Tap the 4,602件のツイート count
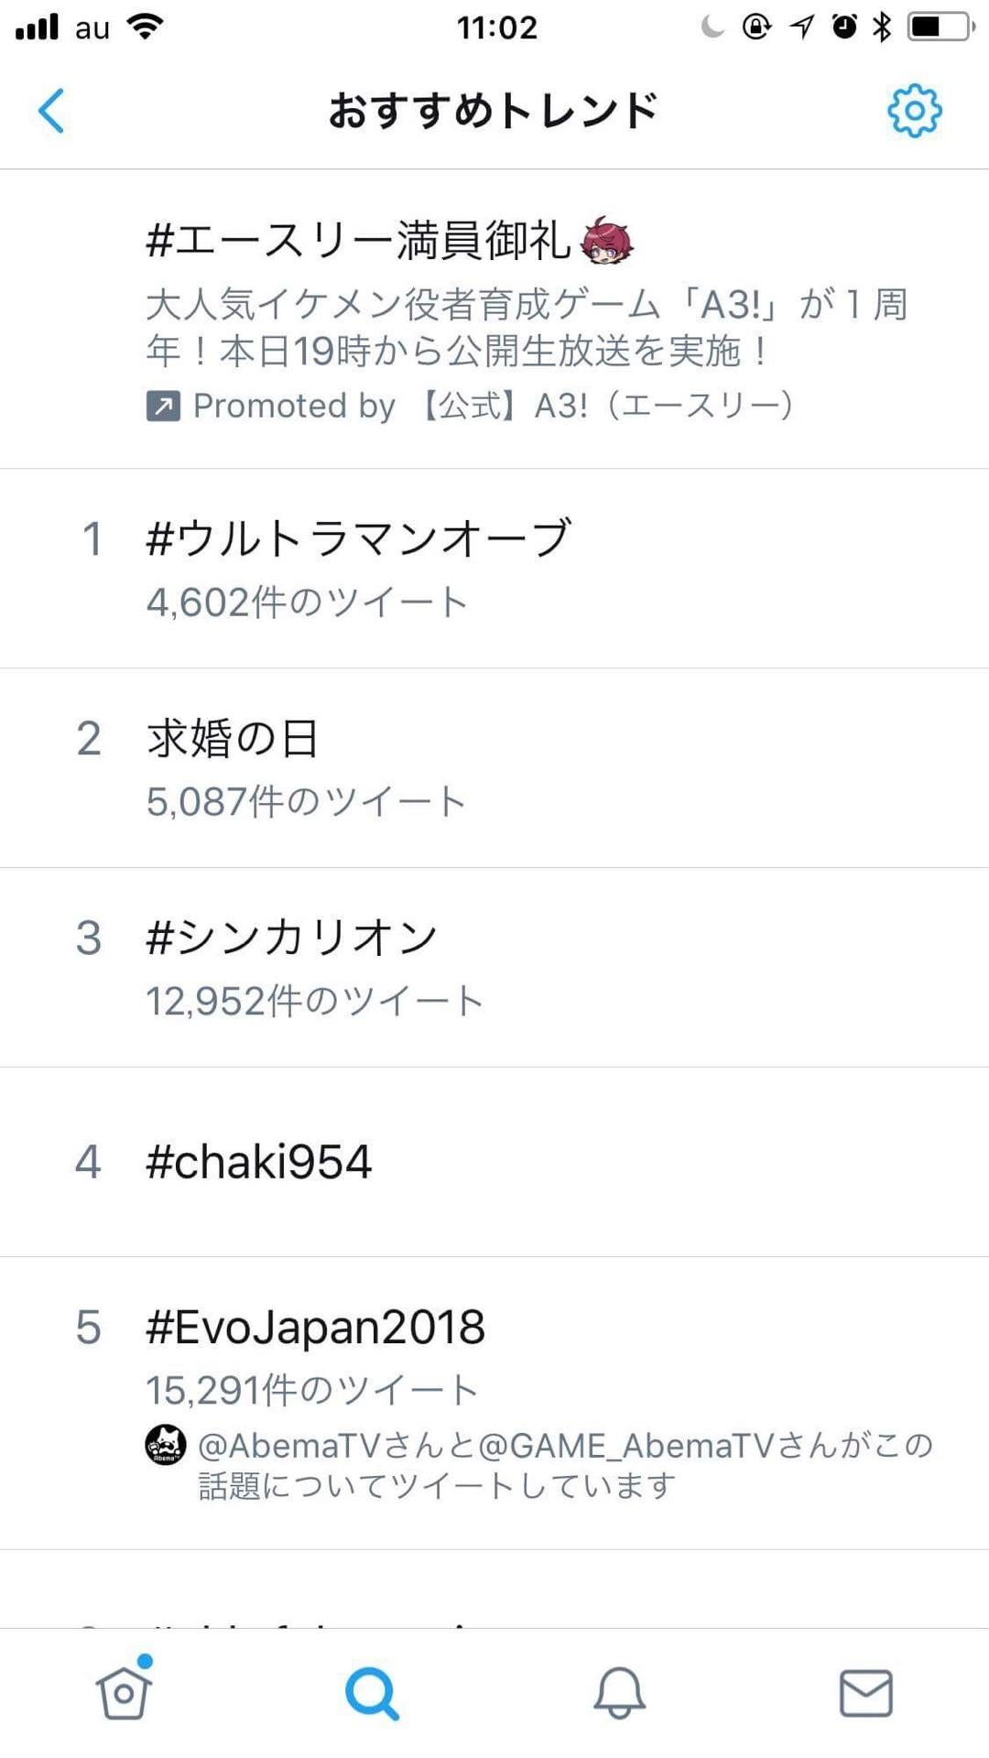989x1758 pixels. (307, 602)
